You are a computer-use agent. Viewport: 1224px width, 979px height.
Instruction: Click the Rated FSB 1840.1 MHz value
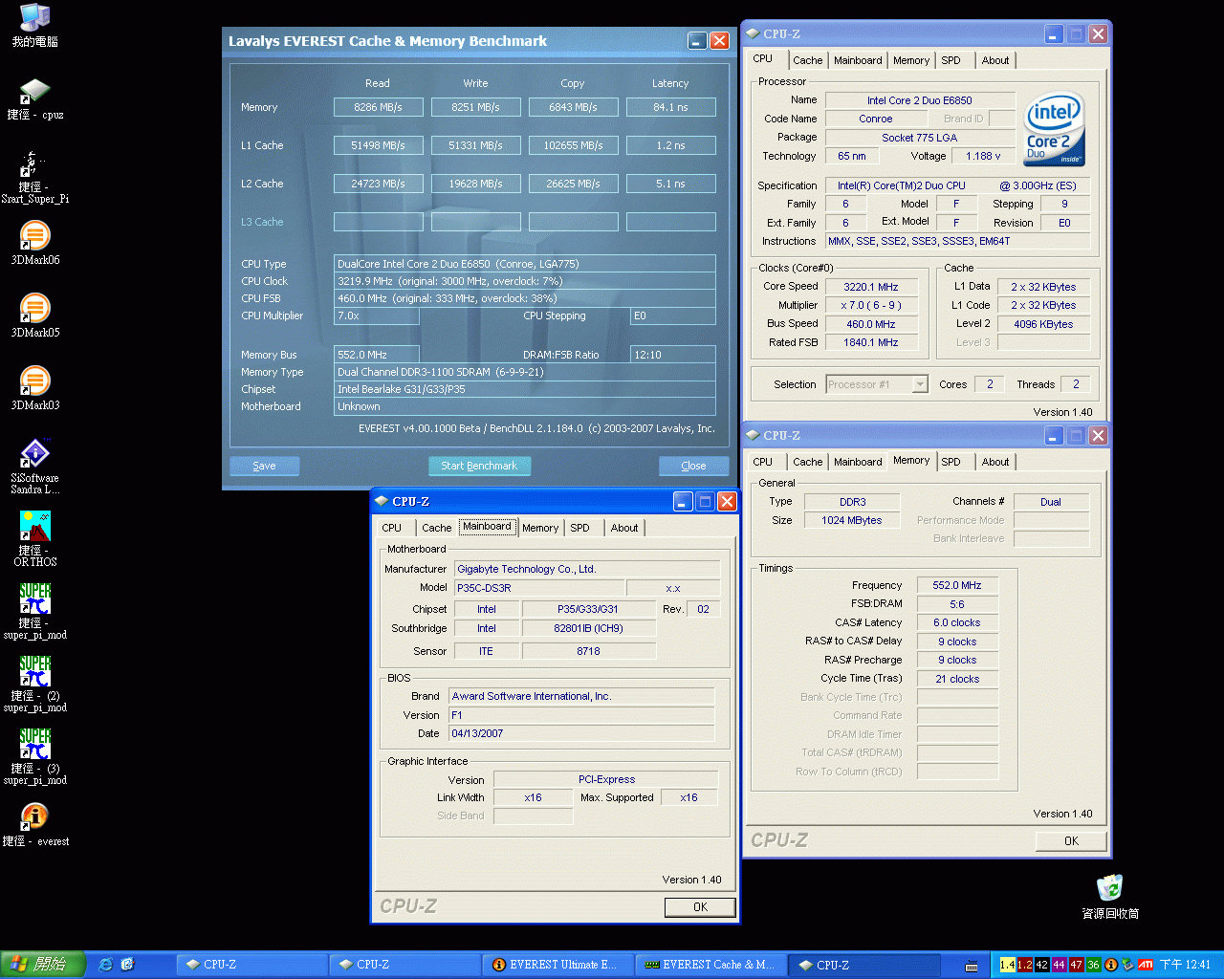click(870, 342)
